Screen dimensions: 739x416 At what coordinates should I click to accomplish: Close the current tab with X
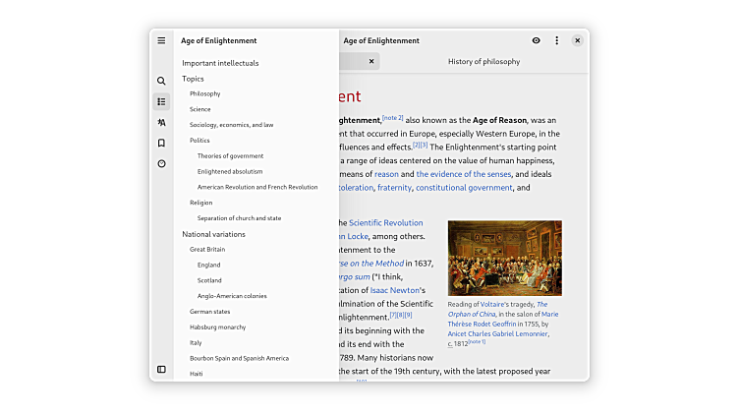[371, 61]
